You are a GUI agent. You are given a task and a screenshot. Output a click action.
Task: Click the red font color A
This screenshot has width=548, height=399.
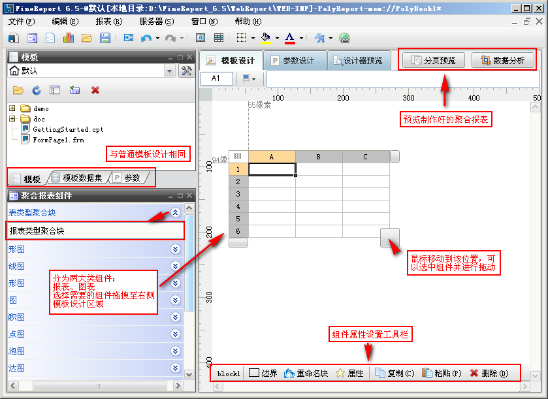(x=290, y=38)
